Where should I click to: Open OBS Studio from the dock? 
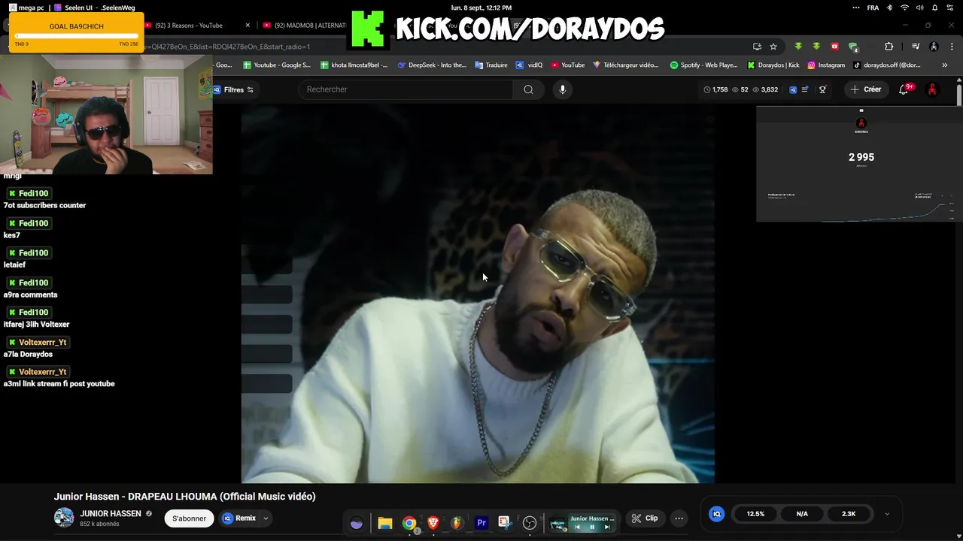[530, 524]
